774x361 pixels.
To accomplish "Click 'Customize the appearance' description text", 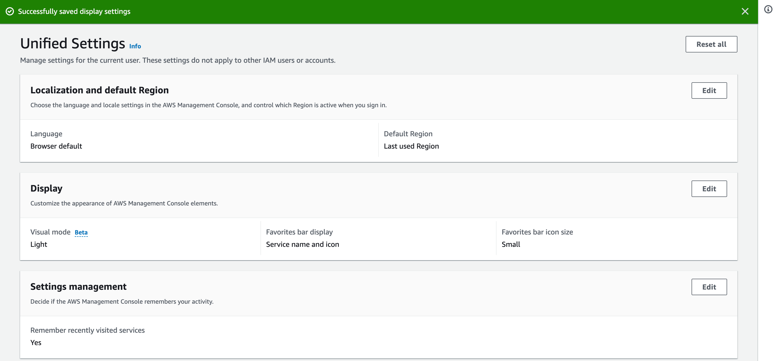I will pos(124,203).
